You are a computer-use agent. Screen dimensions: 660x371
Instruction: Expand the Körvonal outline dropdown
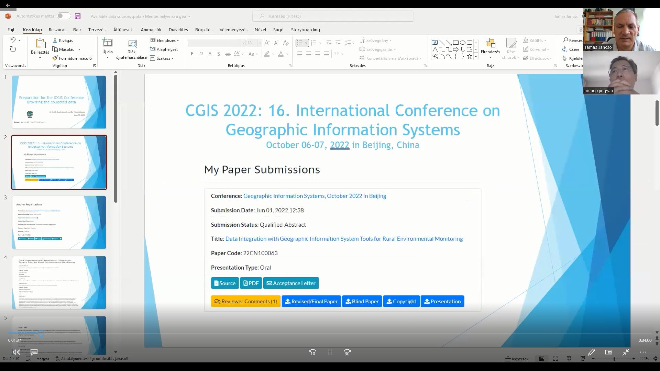(536, 49)
